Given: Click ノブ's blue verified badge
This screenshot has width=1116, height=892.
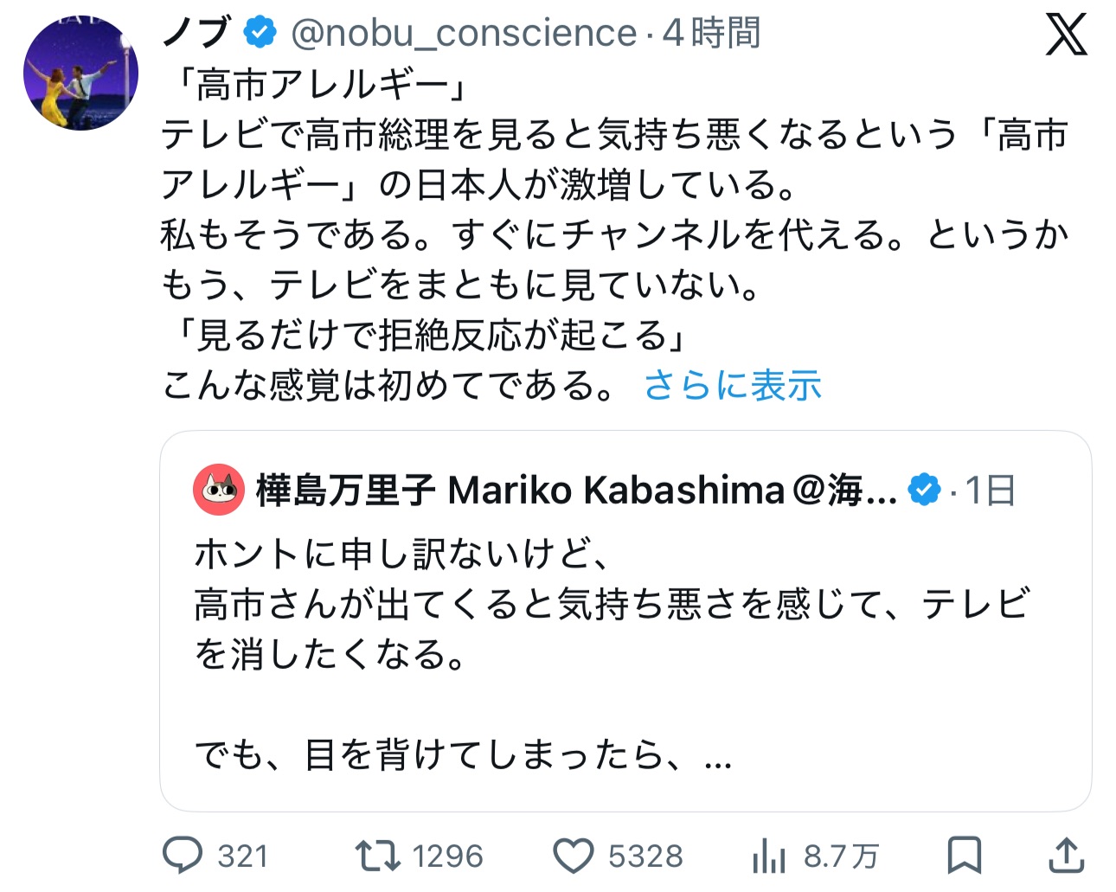Looking at the screenshot, I should pyautogui.click(x=260, y=33).
